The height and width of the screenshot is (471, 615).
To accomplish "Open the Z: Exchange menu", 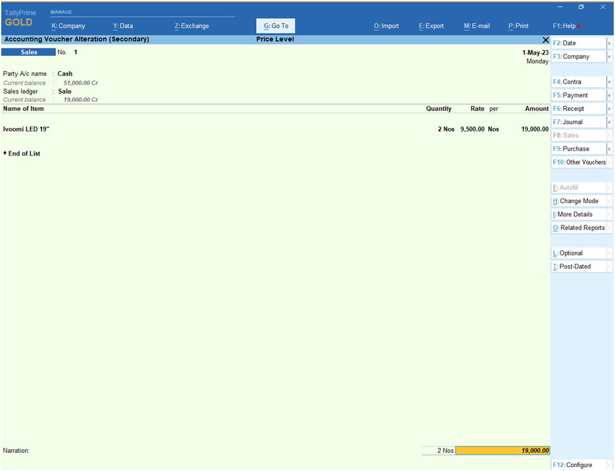I will [x=192, y=26].
